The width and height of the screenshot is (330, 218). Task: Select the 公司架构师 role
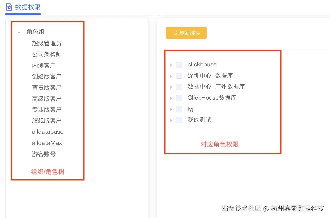click(x=47, y=54)
